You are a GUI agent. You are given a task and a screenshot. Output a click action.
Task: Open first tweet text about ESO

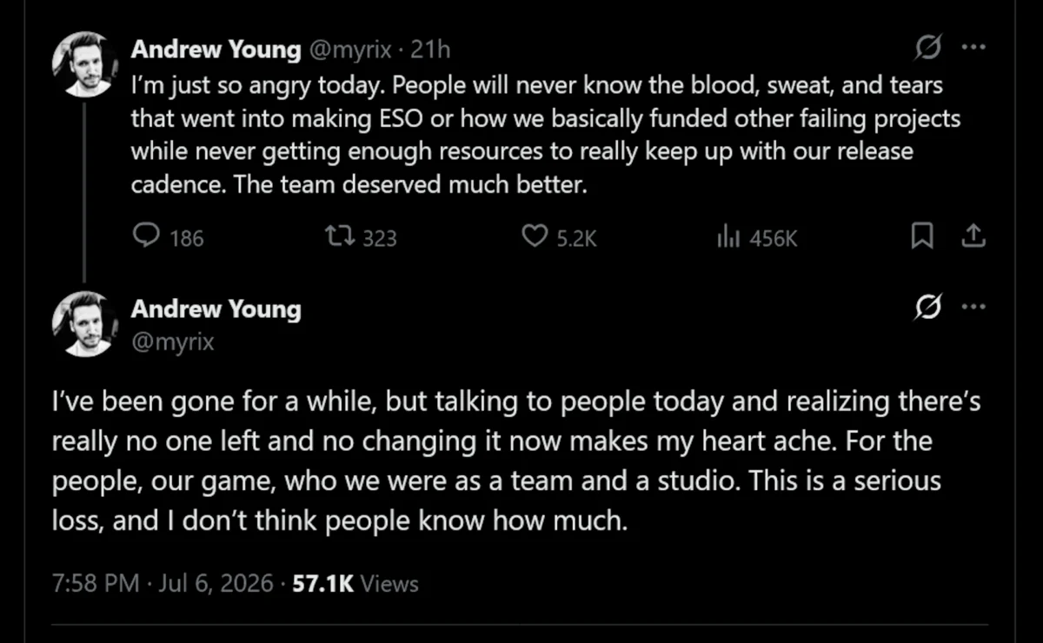pyautogui.click(x=546, y=136)
